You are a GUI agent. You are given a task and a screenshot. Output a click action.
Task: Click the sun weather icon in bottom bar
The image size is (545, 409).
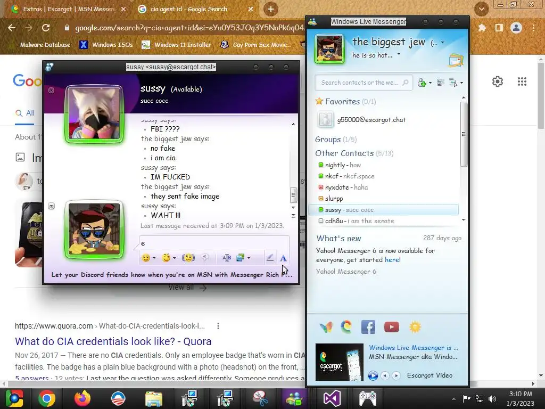415,327
